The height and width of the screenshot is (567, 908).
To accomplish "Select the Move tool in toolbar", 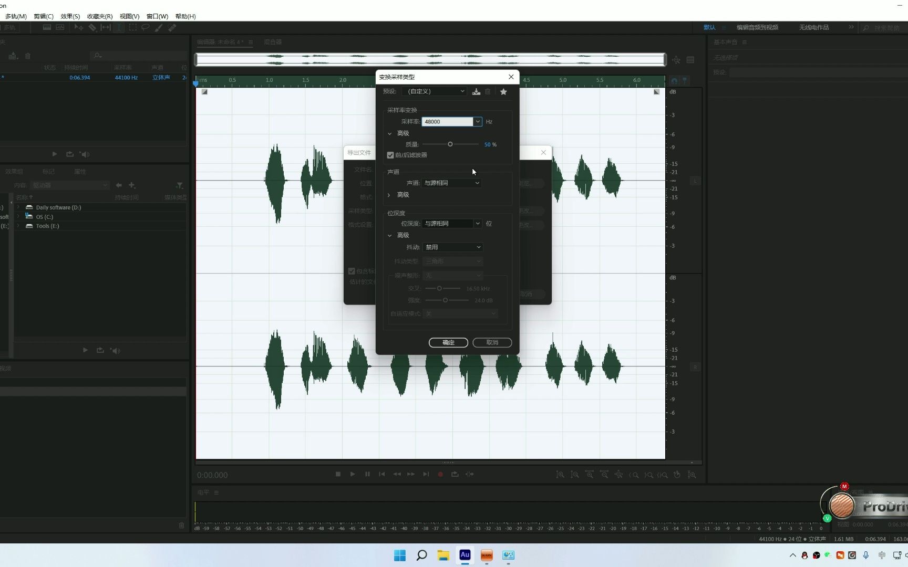I will 79,27.
